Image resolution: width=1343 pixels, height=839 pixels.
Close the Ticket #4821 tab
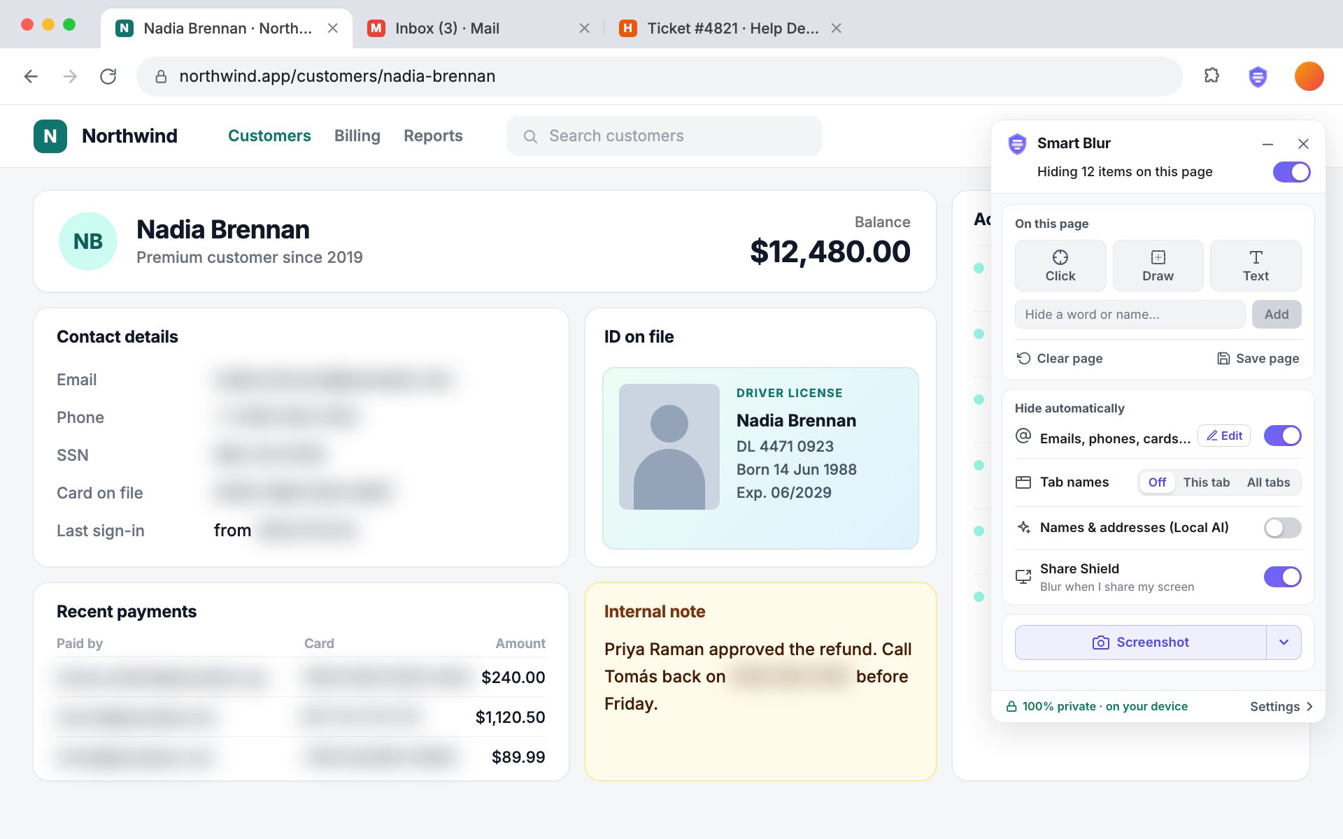[x=836, y=28]
